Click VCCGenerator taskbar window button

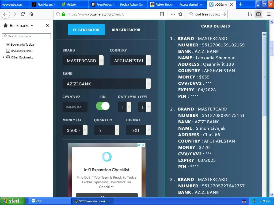93,201
